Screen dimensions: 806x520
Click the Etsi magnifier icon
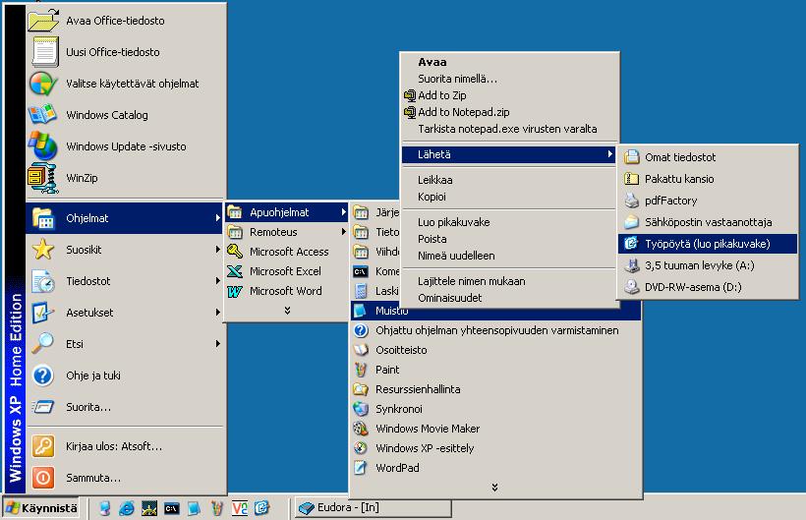[x=42, y=343]
